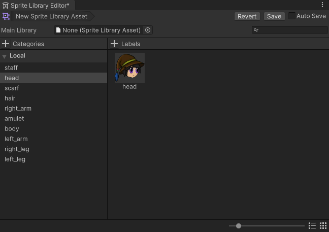Select the staff category

[x=11, y=68]
